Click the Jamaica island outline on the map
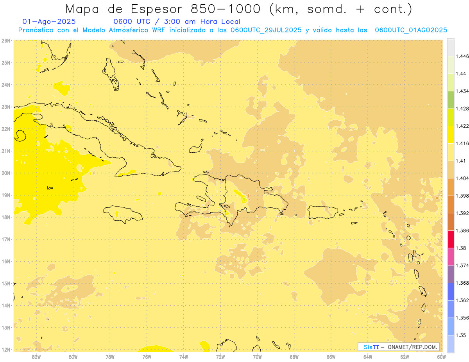This screenshot has height=362, width=469. click(124, 214)
